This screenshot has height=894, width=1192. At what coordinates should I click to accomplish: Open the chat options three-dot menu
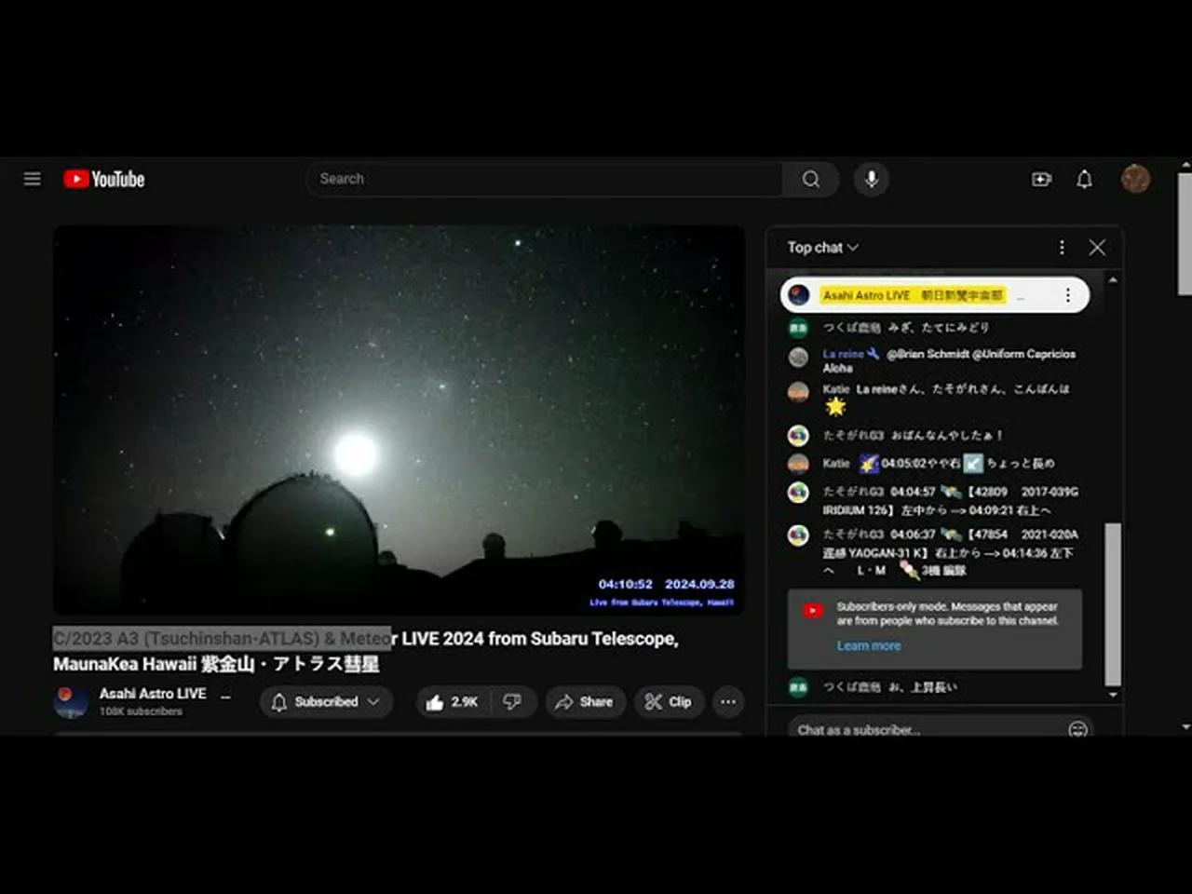click(1062, 248)
